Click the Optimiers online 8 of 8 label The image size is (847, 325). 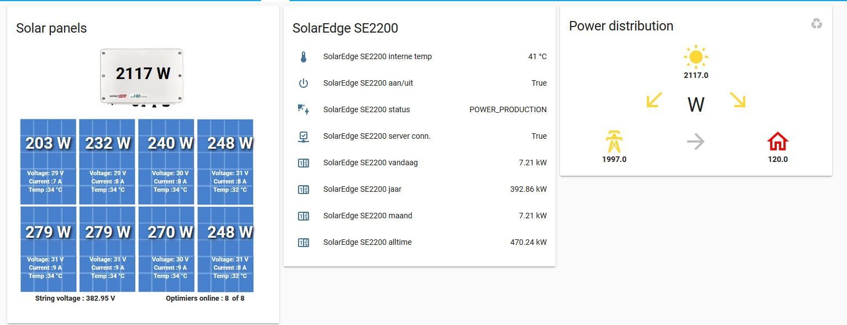(x=205, y=298)
